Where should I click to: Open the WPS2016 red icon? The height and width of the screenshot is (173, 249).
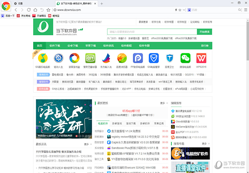coord(201,58)
